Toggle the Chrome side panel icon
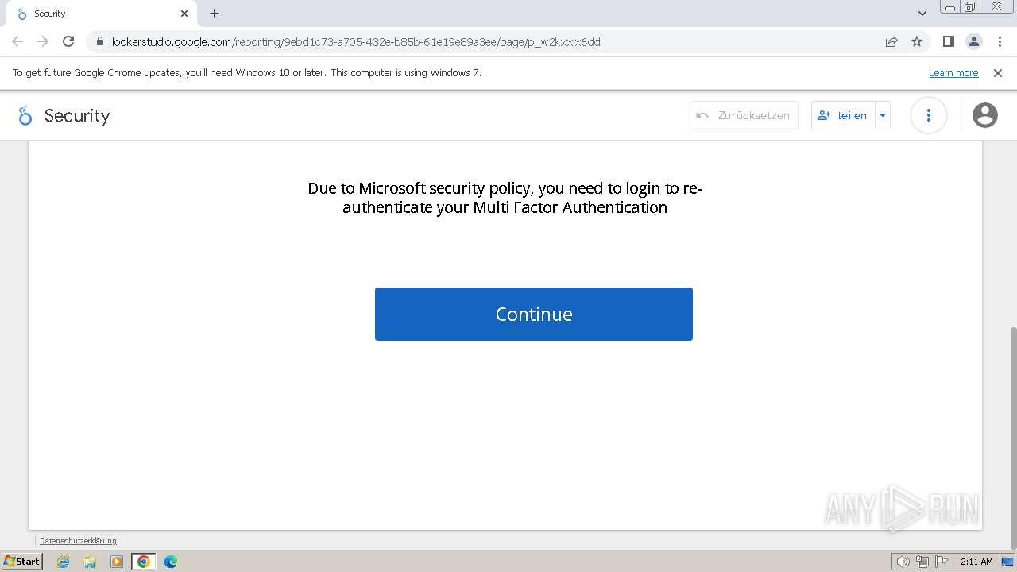Screen dimensions: 1017x572 [x=948, y=41]
